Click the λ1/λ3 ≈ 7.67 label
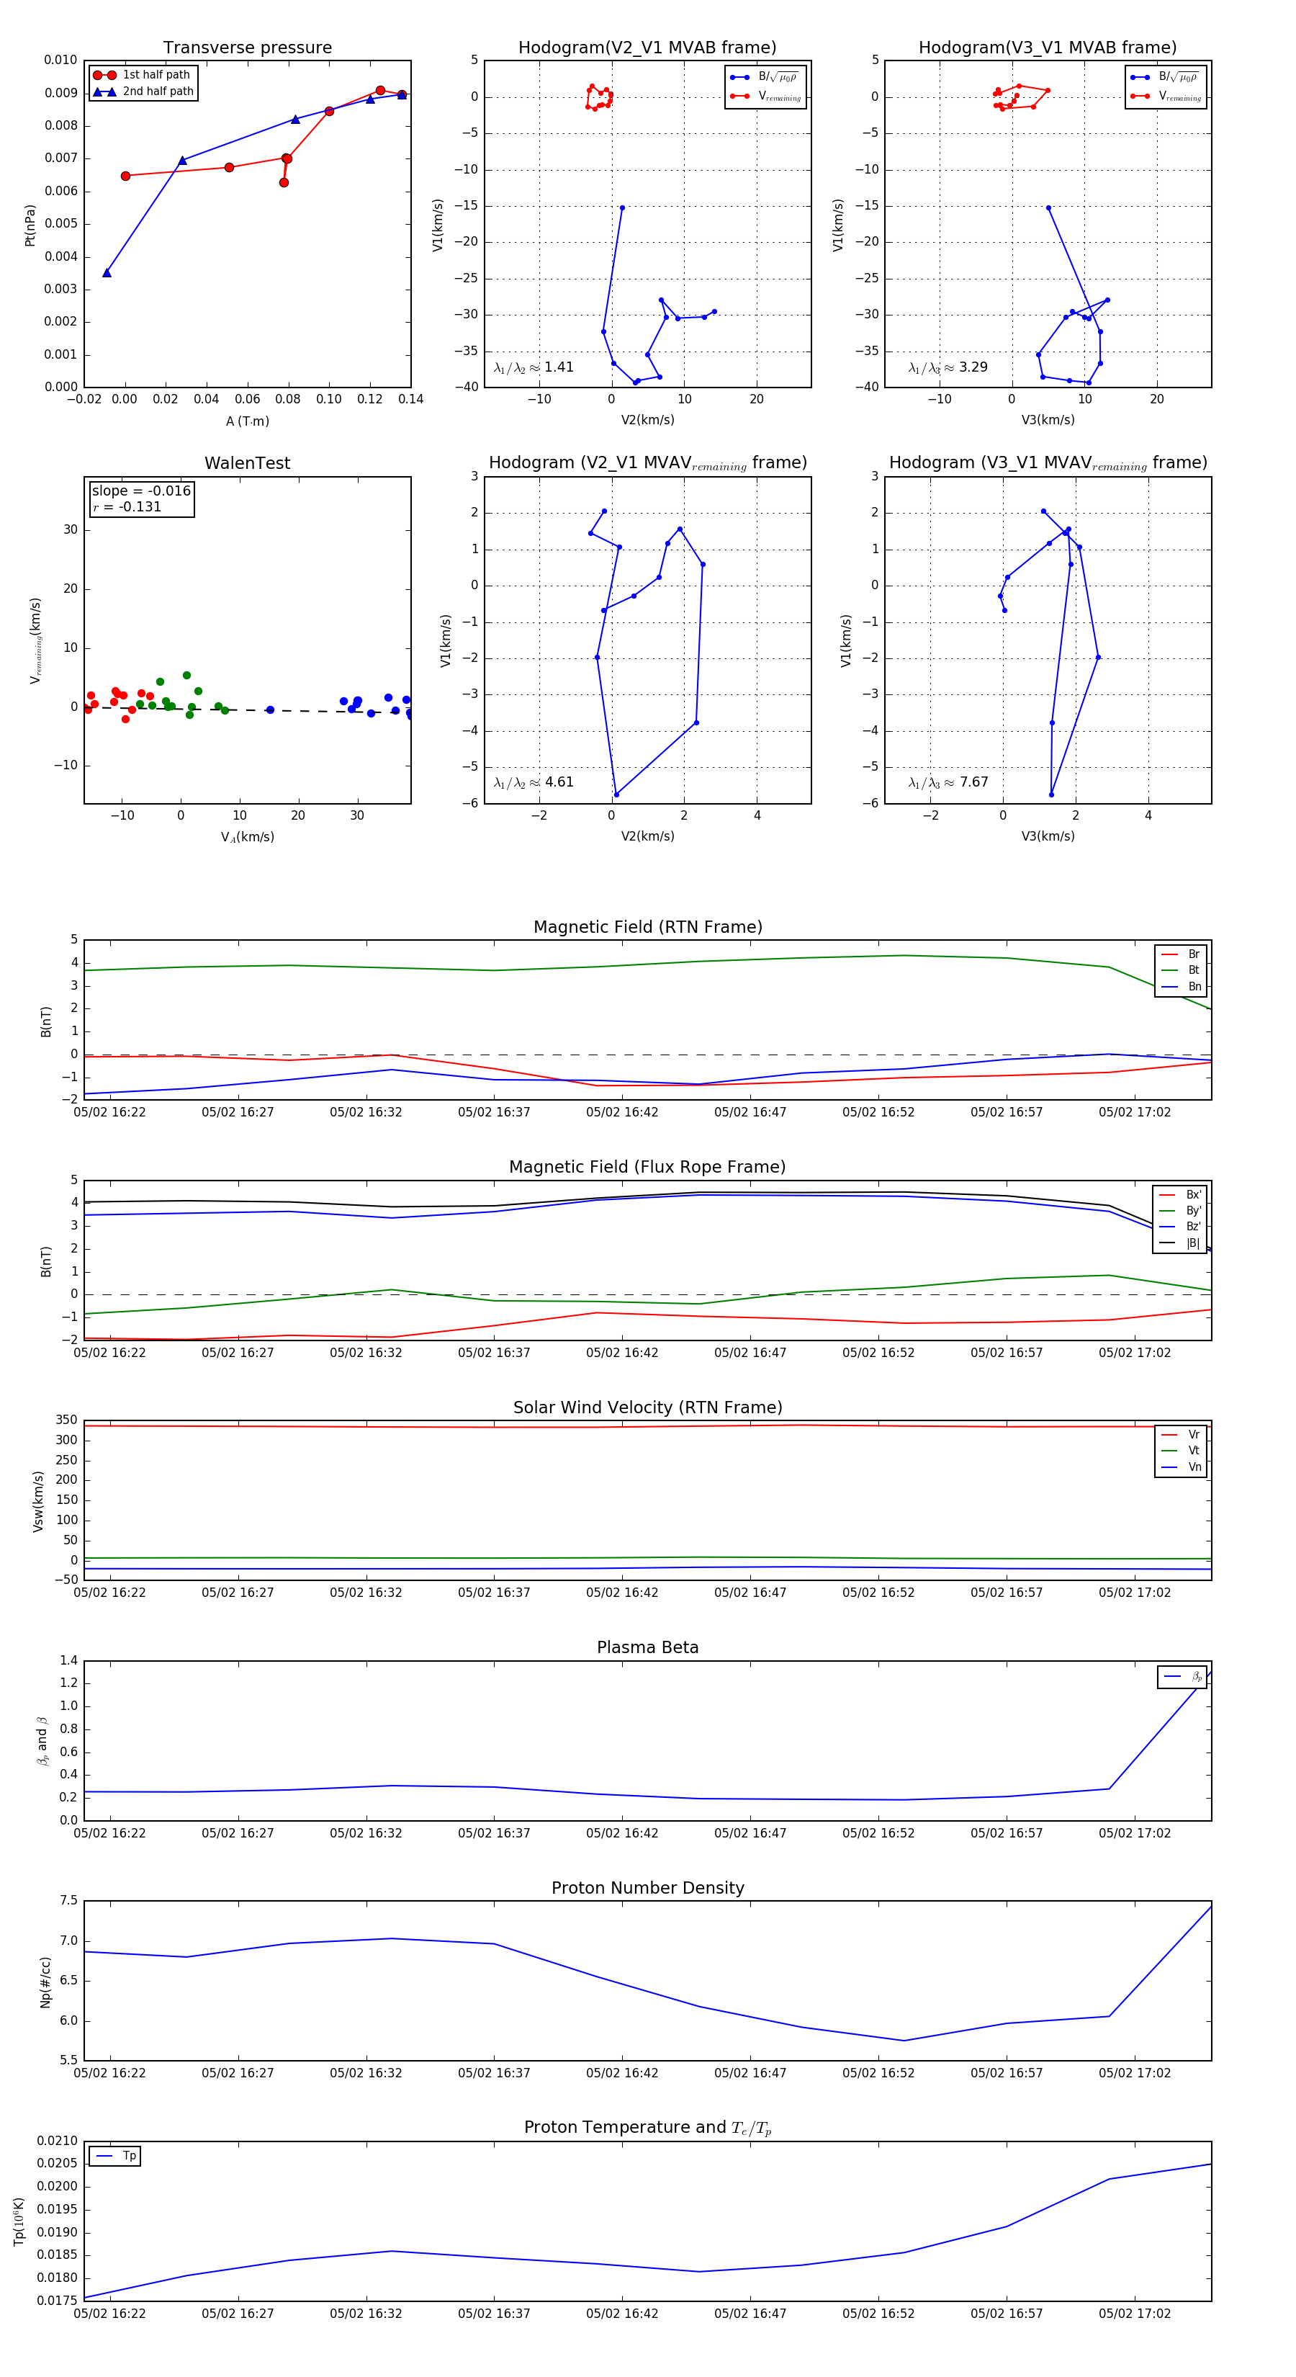The height and width of the screenshot is (2377, 1296). 948,782
